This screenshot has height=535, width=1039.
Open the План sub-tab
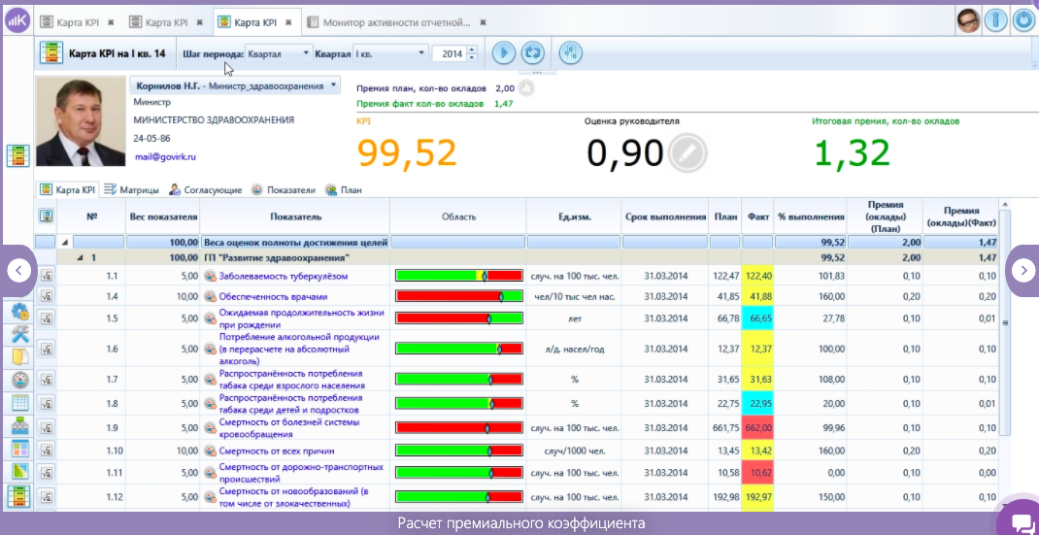coord(343,189)
